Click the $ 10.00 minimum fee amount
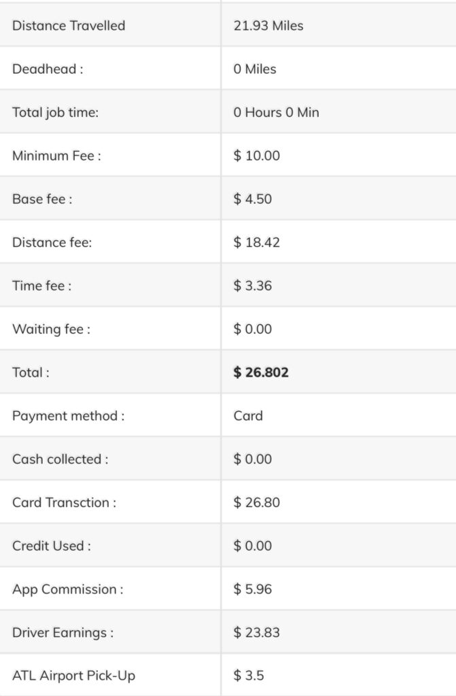Screen dimensions: 456x696 tap(257, 156)
